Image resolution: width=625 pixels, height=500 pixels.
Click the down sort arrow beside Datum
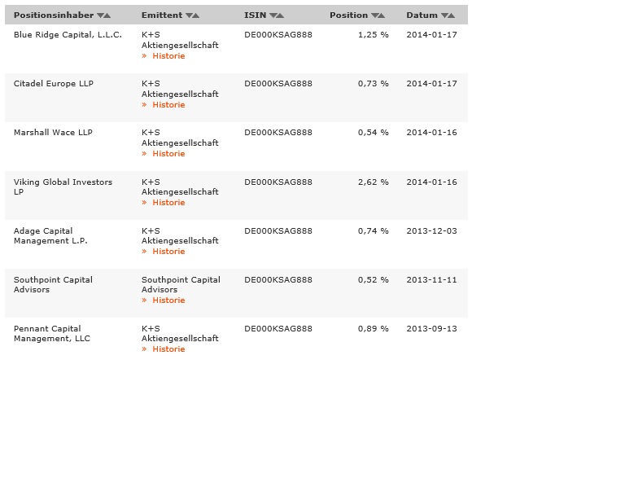[x=444, y=15]
